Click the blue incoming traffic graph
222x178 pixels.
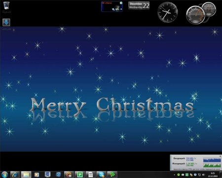(212, 160)
